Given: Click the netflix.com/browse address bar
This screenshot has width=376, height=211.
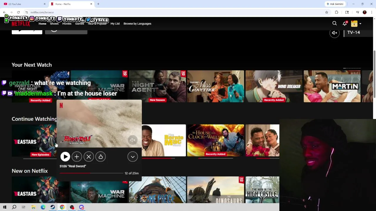Looking at the screenshot, I should (173, 12).
